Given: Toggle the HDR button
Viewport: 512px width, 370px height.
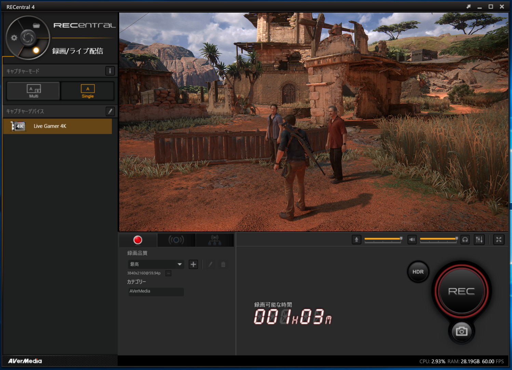Looking at the screenshot, I should pyautogui.click(x=418, y=272).
